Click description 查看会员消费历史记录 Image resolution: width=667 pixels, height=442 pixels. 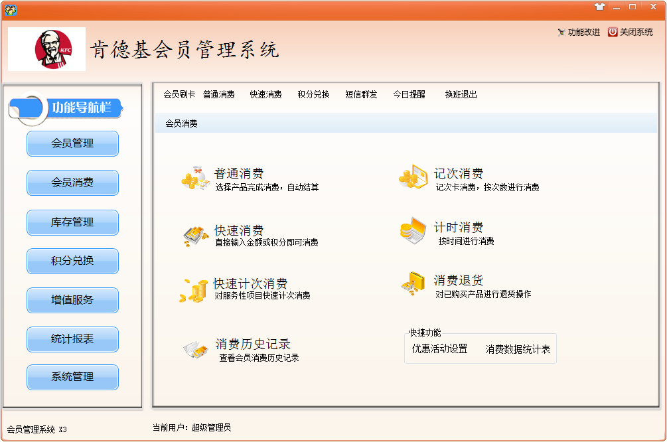(x=259, y=358)
